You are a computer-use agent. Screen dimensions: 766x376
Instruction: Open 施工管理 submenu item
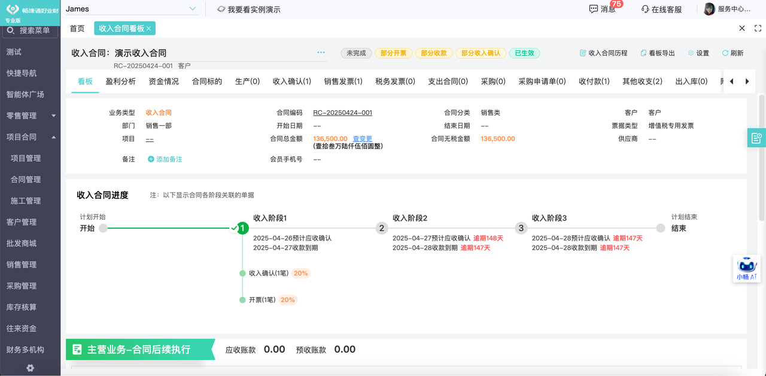(26, 201)
